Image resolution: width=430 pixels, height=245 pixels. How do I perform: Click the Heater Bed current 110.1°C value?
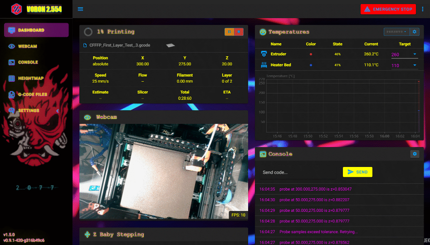coord(371,65)
